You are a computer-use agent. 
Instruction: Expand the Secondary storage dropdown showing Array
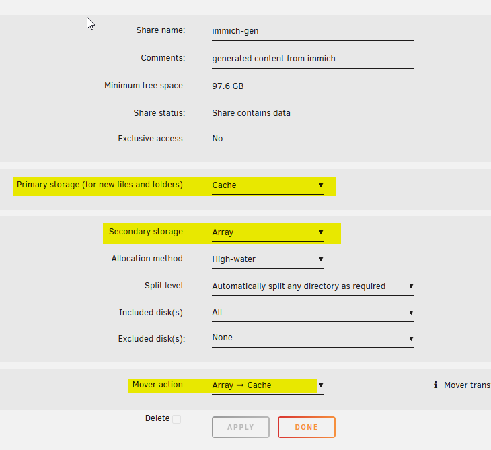267,232
